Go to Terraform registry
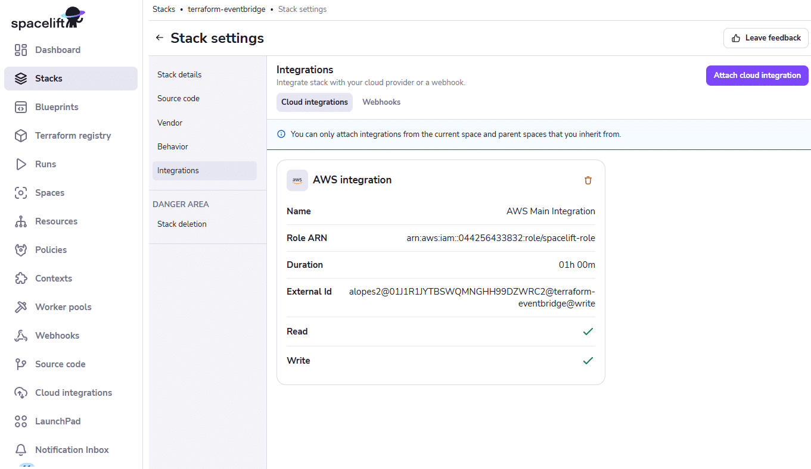The image size is (811, 469). pos(71,136)
